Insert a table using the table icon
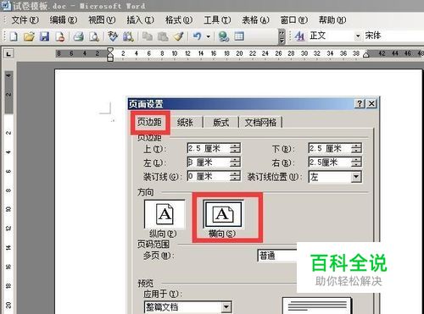This screenshot has width=424, height=314. [239, 36]
